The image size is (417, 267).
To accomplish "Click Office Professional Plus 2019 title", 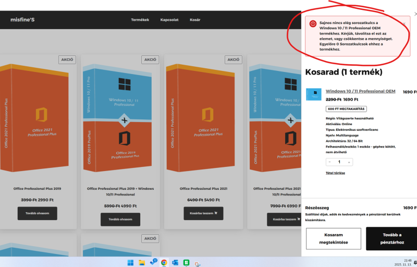I will pyautogui.click(x=37, y=189).
